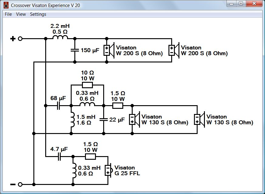
Task: Select the tweeter 1.5 Ω resistor symbol
Action: pos(90,157)
